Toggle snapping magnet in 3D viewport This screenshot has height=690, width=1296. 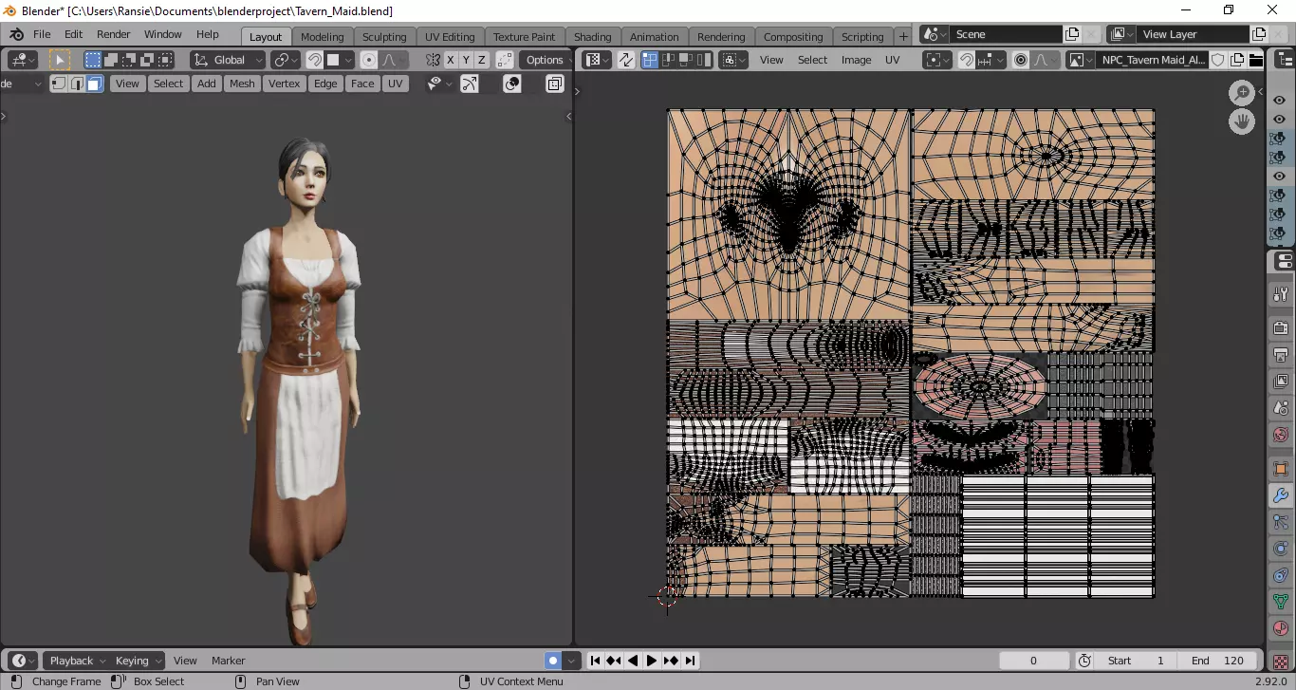tap(314, 60)
